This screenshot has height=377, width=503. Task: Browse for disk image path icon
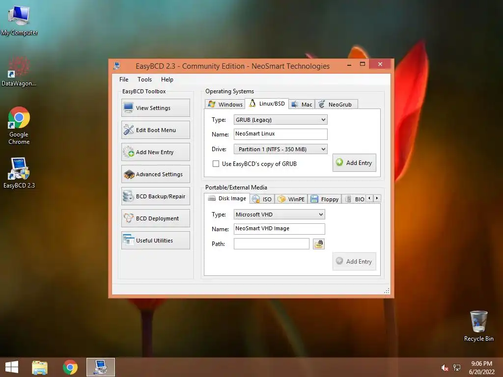point(318,244)
